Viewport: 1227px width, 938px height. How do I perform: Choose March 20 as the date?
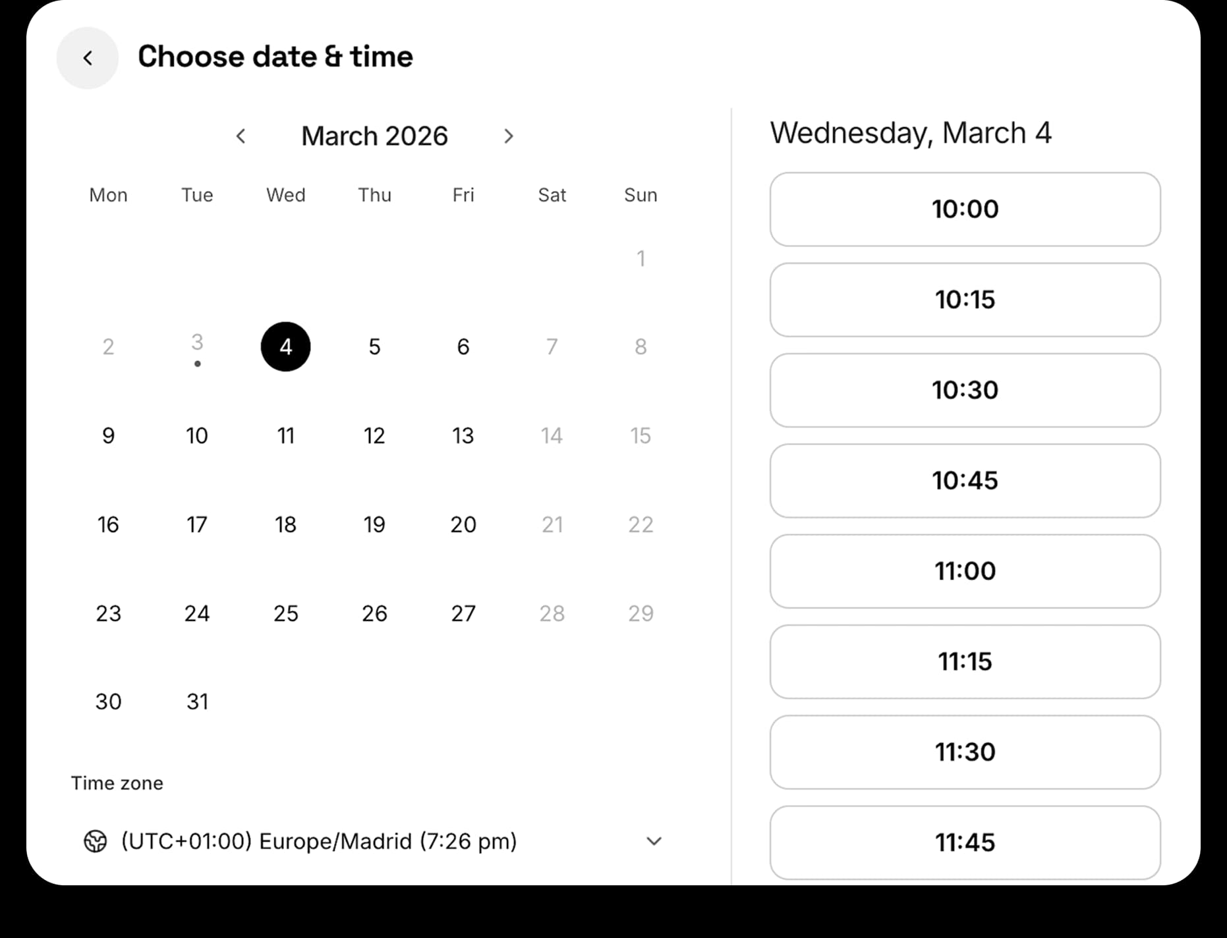pyautogui.click(x=463, y=524)
